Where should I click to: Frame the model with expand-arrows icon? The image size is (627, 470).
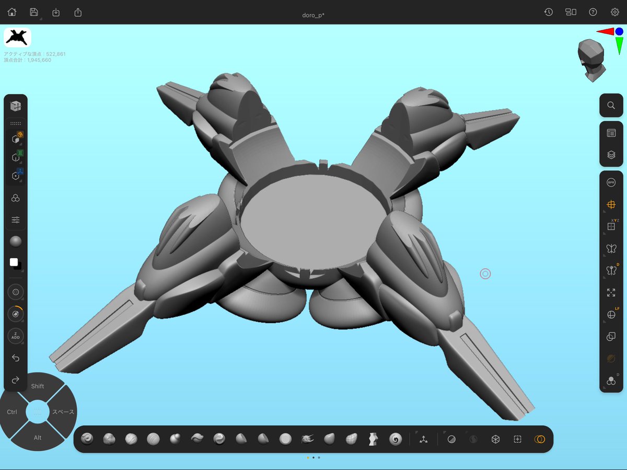point(611,293)
